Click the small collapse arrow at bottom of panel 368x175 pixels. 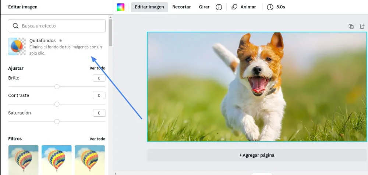[115, 174]
